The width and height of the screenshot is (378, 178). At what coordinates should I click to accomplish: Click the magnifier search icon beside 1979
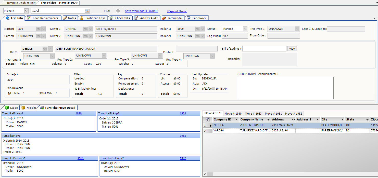[87, 11]
